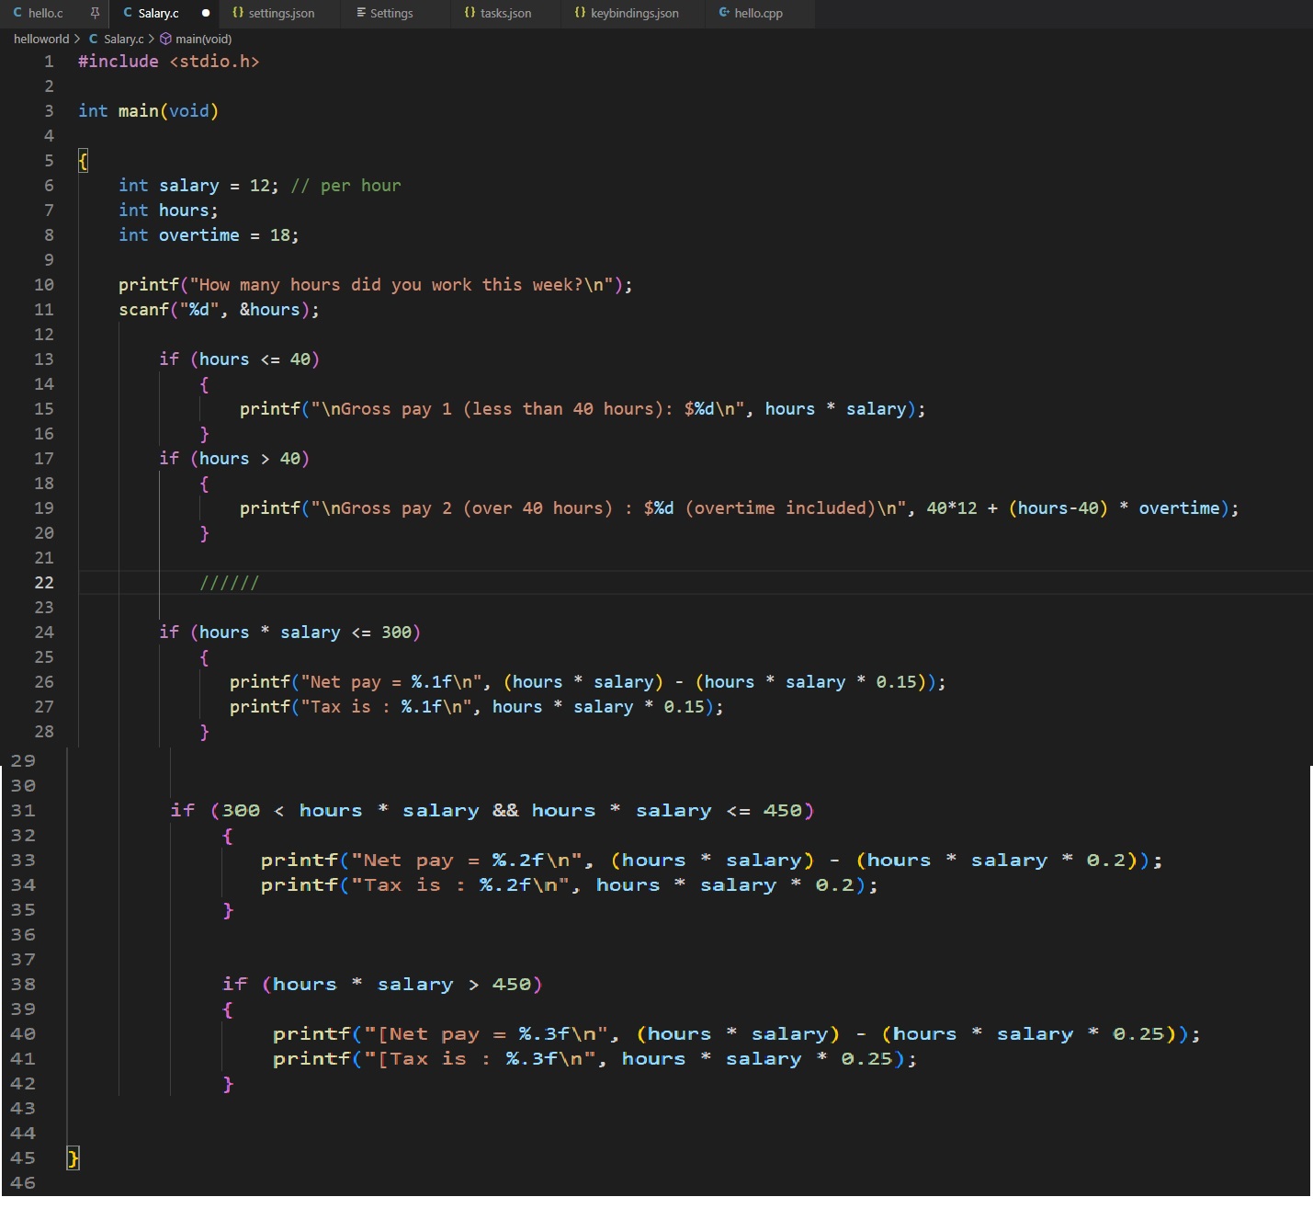The image size is (1313, 1220).
Task: Click the '//////' comment on line 22
Action: click(229, 583)
